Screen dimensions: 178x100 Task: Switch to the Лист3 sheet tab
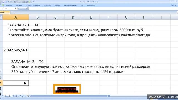[22, 96]
